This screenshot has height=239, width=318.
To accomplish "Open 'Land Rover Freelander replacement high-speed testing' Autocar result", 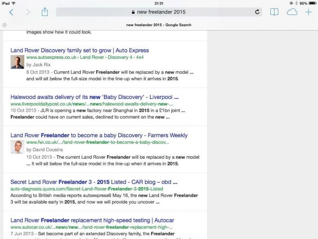I will click(92, 220).
